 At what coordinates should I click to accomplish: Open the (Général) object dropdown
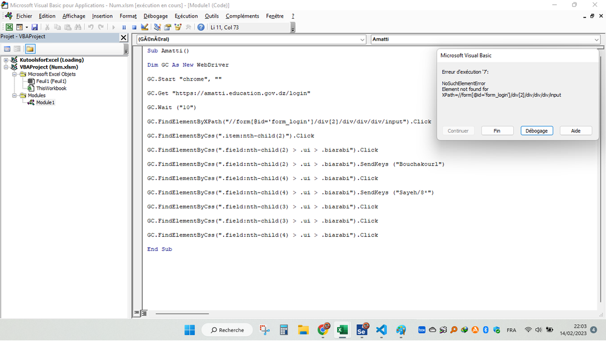pyautogui.click(x=362, y=39)
